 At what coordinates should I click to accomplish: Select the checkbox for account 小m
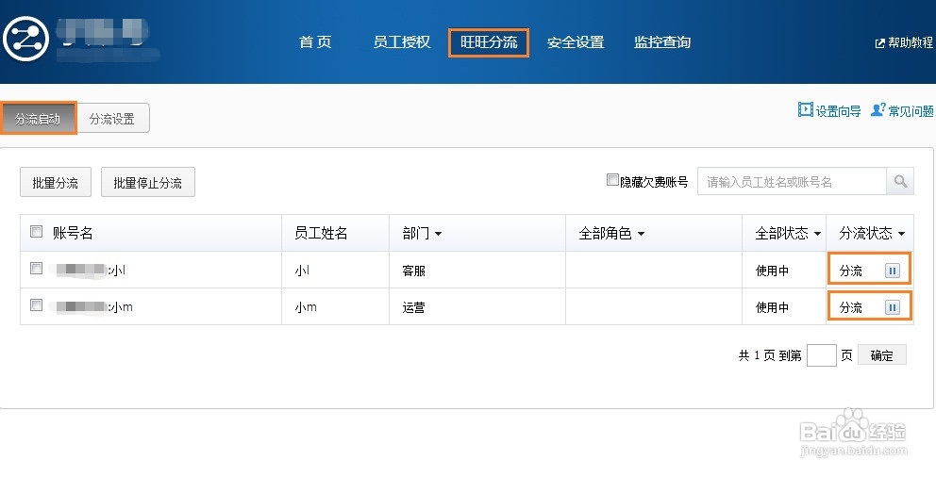(x=37, y=305)
